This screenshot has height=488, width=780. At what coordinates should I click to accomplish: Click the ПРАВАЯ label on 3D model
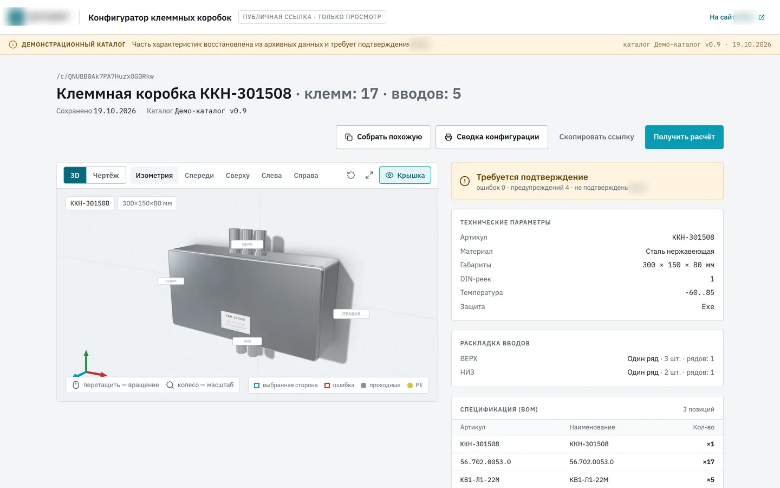[x=351, y=314]
